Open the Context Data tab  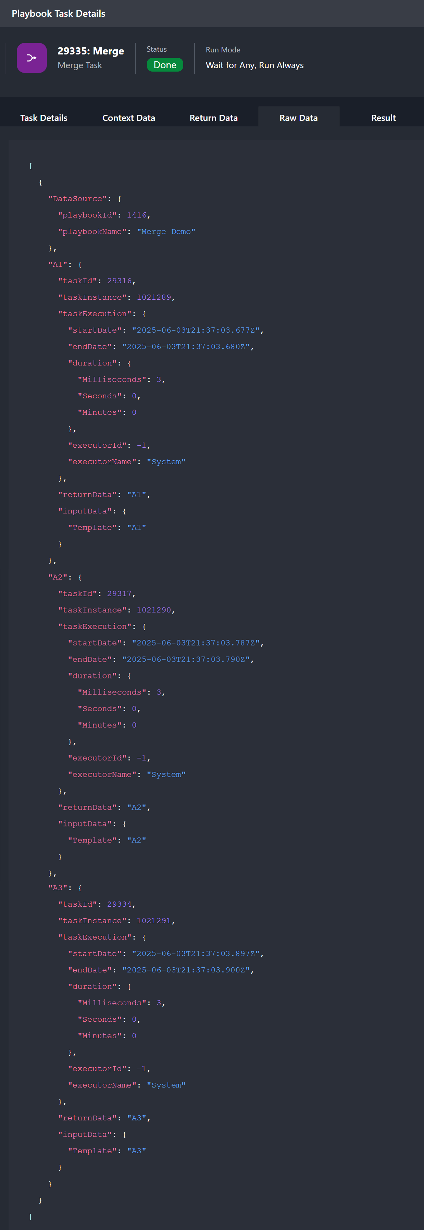[128, 117]
